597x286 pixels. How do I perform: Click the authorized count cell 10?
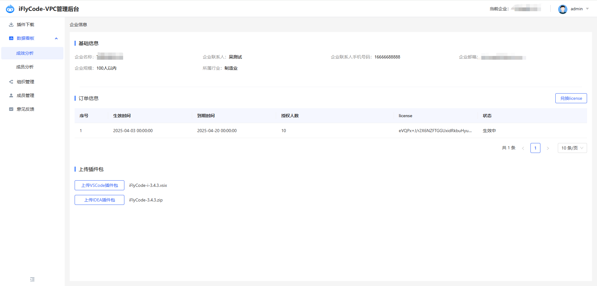[x=284, y=131]
